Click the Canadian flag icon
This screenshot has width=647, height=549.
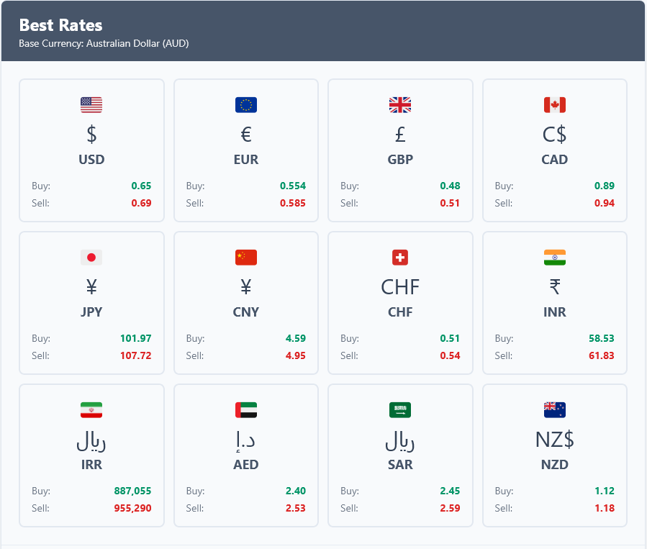[x=555, y=105]
